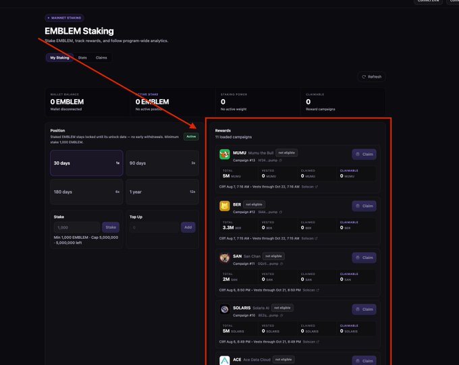Click 'Campaign #11' label
Viewport: 459px width, 365px height.
[x=244, y=264]
